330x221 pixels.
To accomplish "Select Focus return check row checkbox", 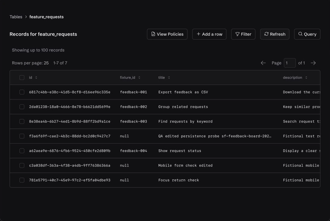I will pyautogui.click(x=22, y=180).
